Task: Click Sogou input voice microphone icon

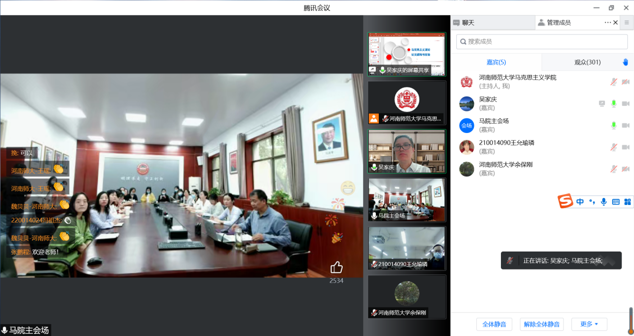Action: tap(604, 202)
